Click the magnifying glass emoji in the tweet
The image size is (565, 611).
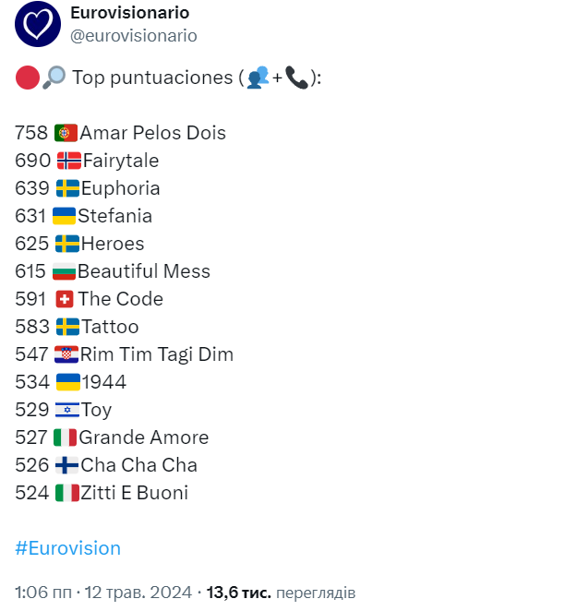(x=54, y=78)
